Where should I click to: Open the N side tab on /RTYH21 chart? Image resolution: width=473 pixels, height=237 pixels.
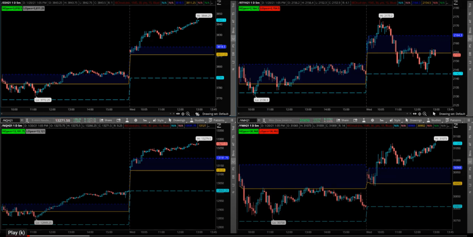pyautogui.click(x=470, y=69)
